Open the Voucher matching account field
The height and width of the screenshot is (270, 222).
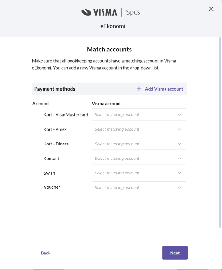[139, 187]
